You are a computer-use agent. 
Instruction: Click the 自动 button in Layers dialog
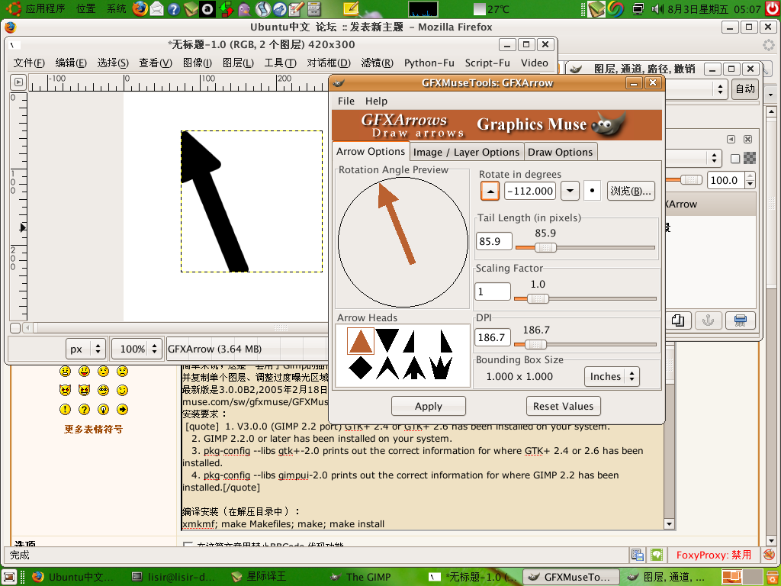pos(745,89)
